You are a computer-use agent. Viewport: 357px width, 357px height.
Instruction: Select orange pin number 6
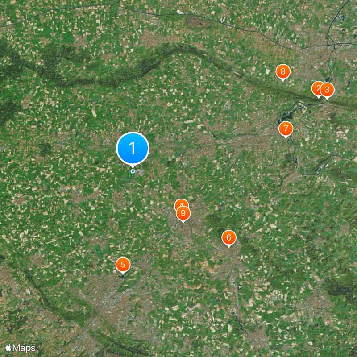[229, 238]
